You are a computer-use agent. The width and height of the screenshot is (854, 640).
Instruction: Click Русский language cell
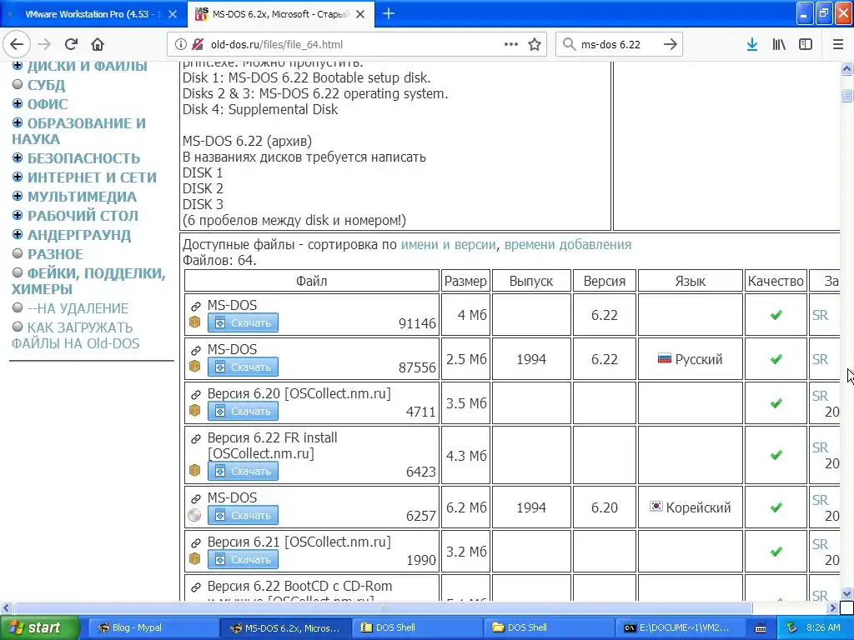click(690, 359)
